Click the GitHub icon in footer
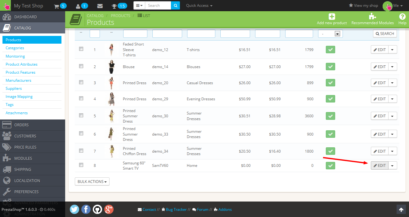Viewport: 409px width, 217px height. (97, 209)
